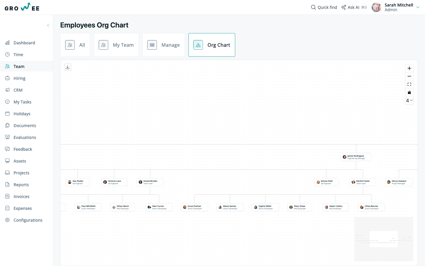Select Sophie Miller Senior Developer node
The image size is (425, 266).
coord(265,207)
